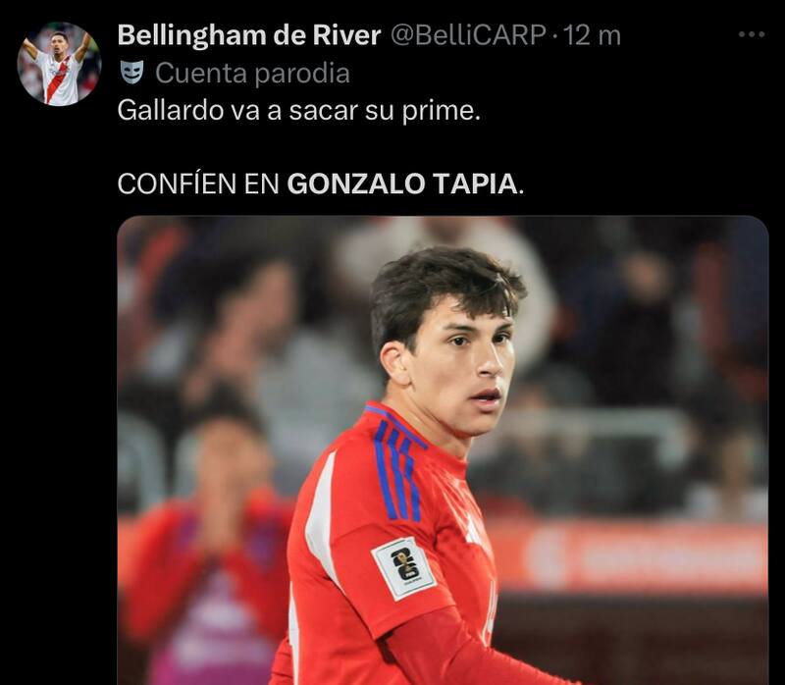Image resolution: width=785 pixels, height=685 pixels.
Task: Click the CONFÍEN EN words in tweet
Action: click(198, 184)
